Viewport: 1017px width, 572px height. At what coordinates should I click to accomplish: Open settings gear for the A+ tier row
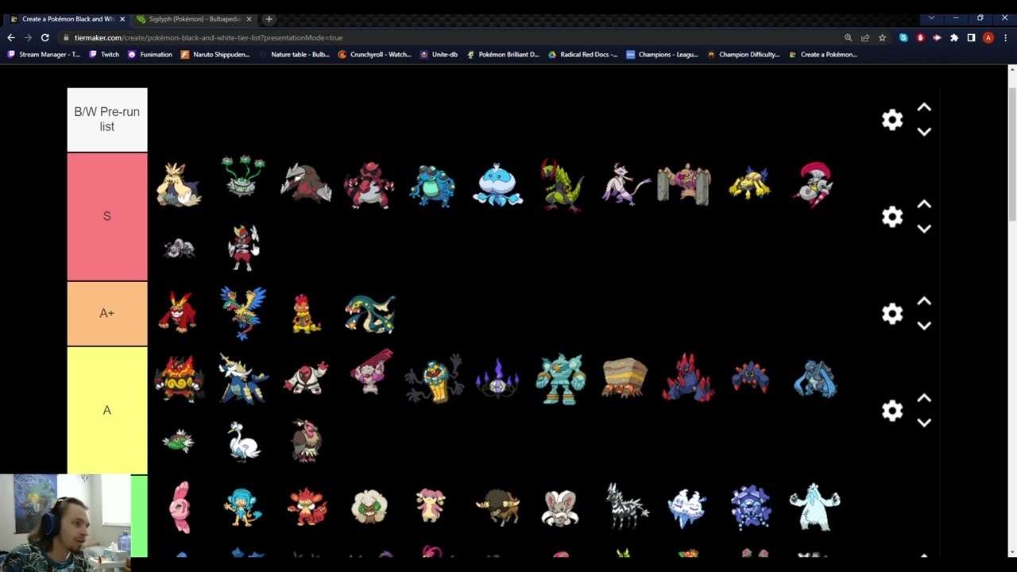892,313
